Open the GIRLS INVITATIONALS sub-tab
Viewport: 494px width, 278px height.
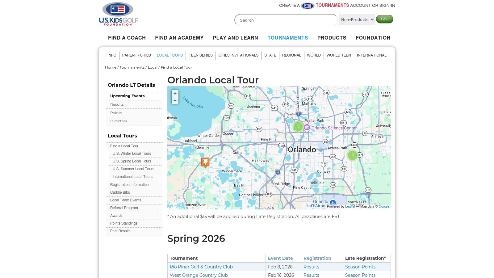pos(238,55)
